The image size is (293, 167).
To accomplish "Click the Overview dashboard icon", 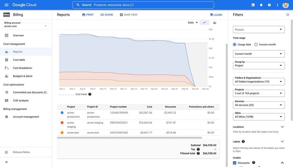I will pyautogui.click(x=6, y=35).
